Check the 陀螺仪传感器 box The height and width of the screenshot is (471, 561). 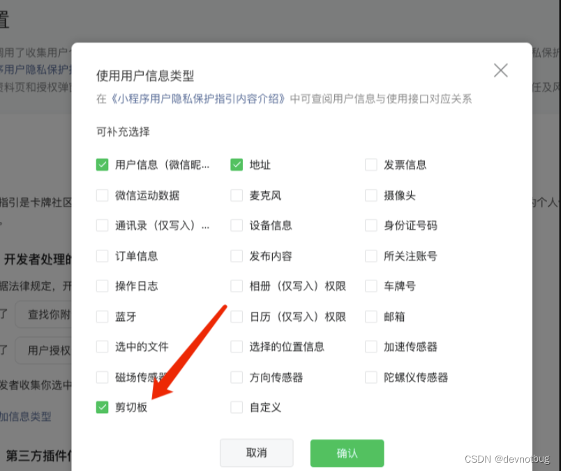371,377
